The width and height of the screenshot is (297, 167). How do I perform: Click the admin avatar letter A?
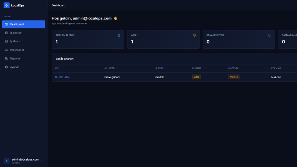click(x=7, y=161)
